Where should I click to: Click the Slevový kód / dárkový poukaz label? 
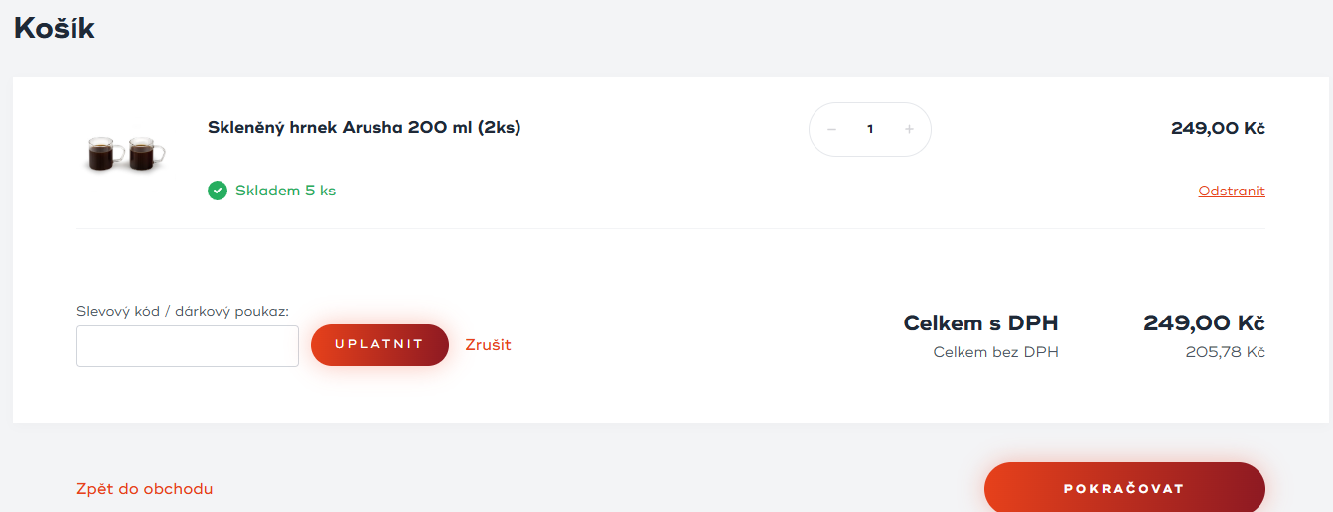183,311
